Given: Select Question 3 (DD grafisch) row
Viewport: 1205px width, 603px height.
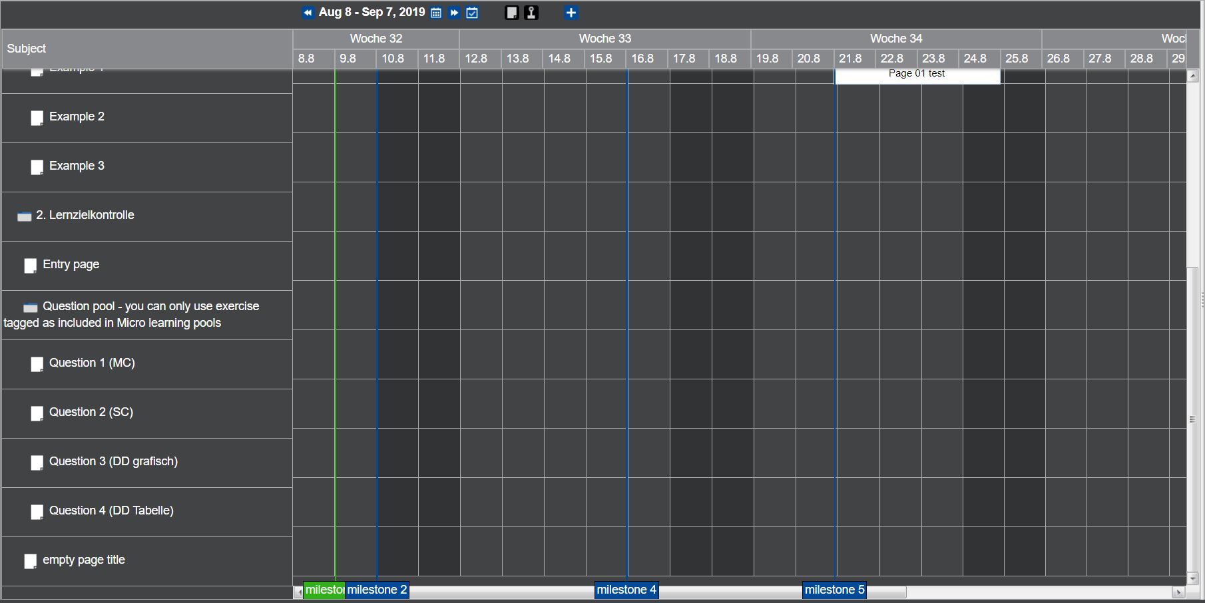Looking at the screenshot, I should click(x=113, y=461).
